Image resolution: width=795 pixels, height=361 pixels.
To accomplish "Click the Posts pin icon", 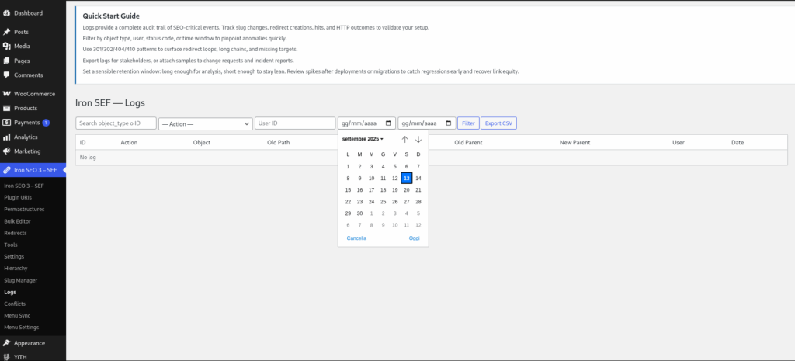I will (x=6, y=31).
